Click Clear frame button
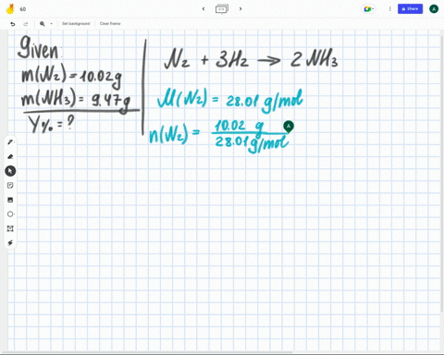The width and height of the screenshot is (444, 355). [x=110, y=23]
